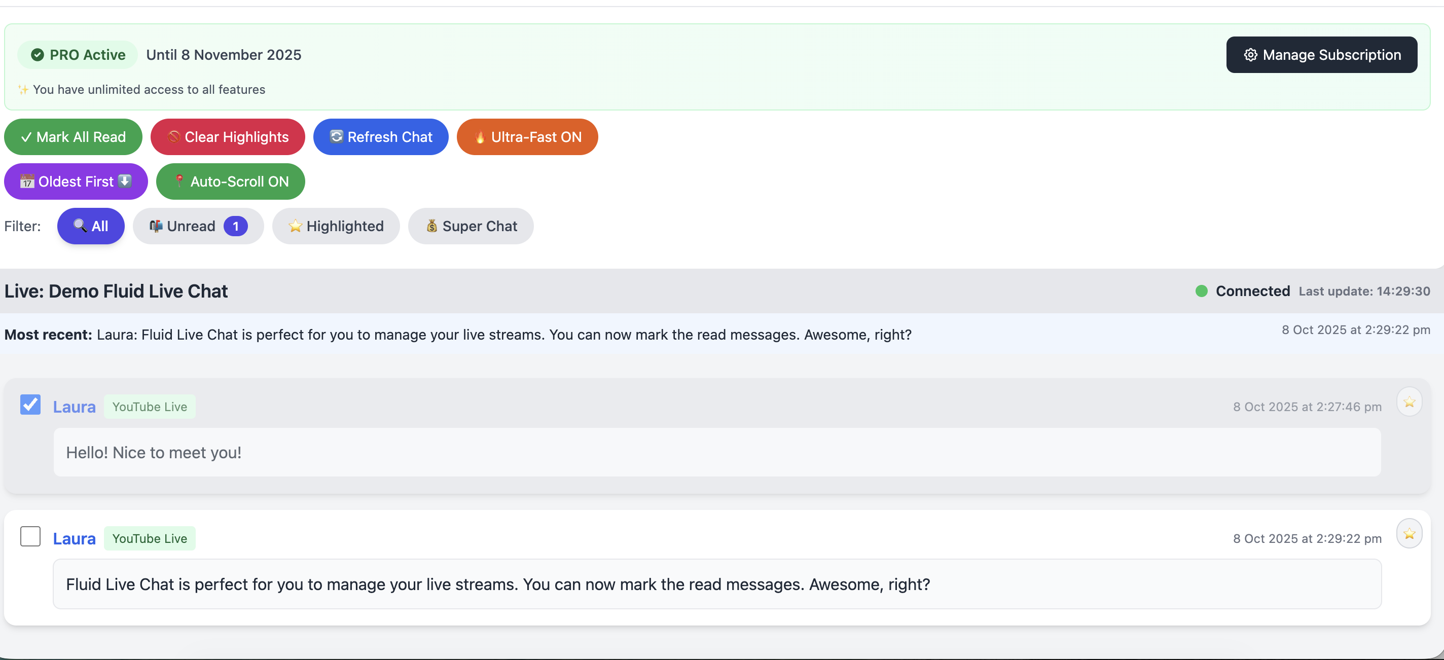
Task: Show only Highlighted messages
Action: [336, 227]
